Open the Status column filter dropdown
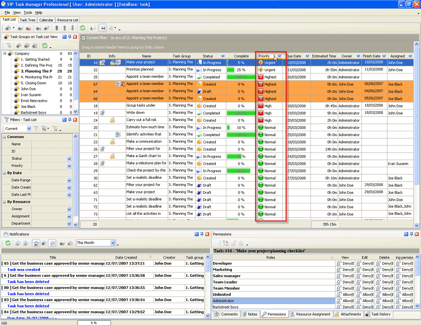Image resolution: width=421 pixels, height=326 pixels. coord(222,56)
